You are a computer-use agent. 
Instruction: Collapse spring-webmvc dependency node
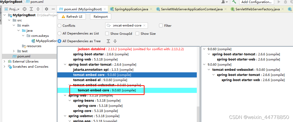[65, 116]
